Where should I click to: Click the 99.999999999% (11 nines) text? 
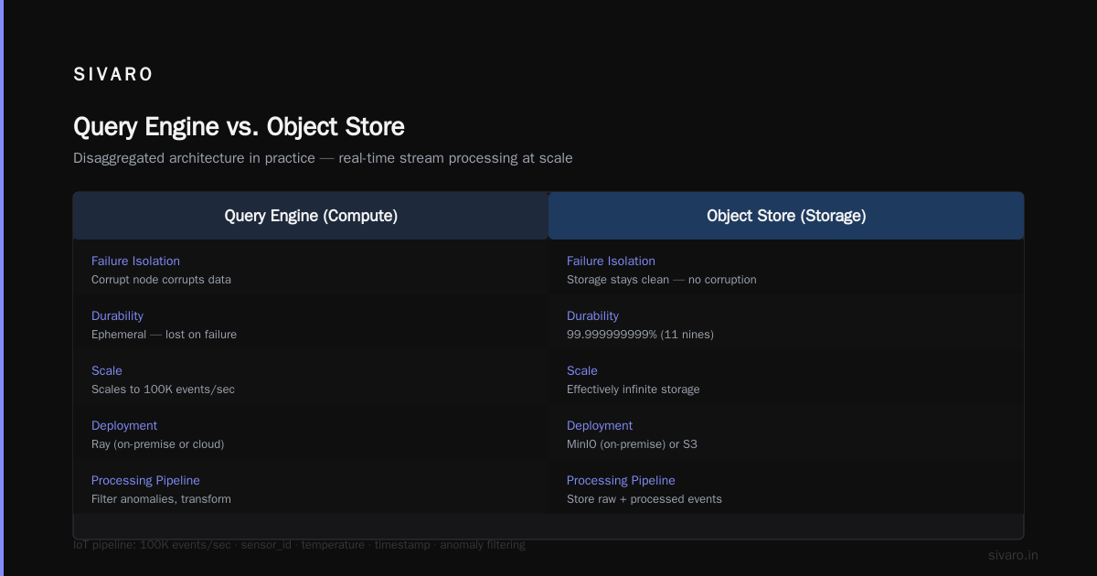640,335
